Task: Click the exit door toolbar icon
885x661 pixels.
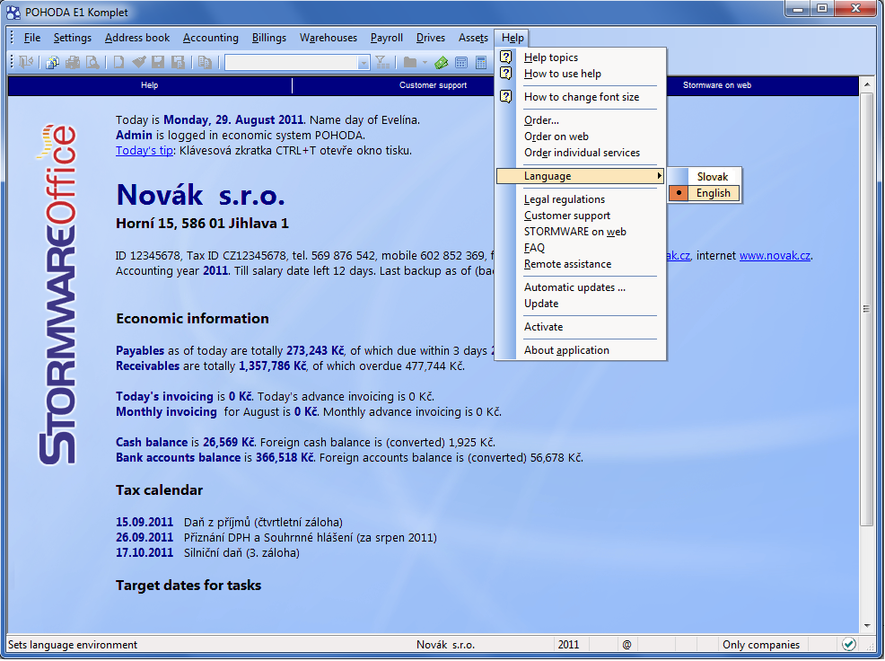Action: (26, 62)
